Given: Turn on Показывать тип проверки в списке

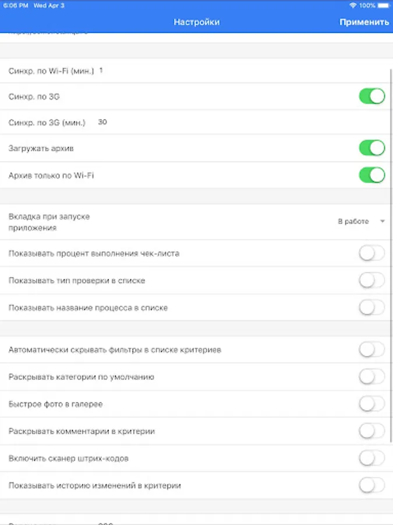Looking at the screenshot, I should click(x=372, y=281).
